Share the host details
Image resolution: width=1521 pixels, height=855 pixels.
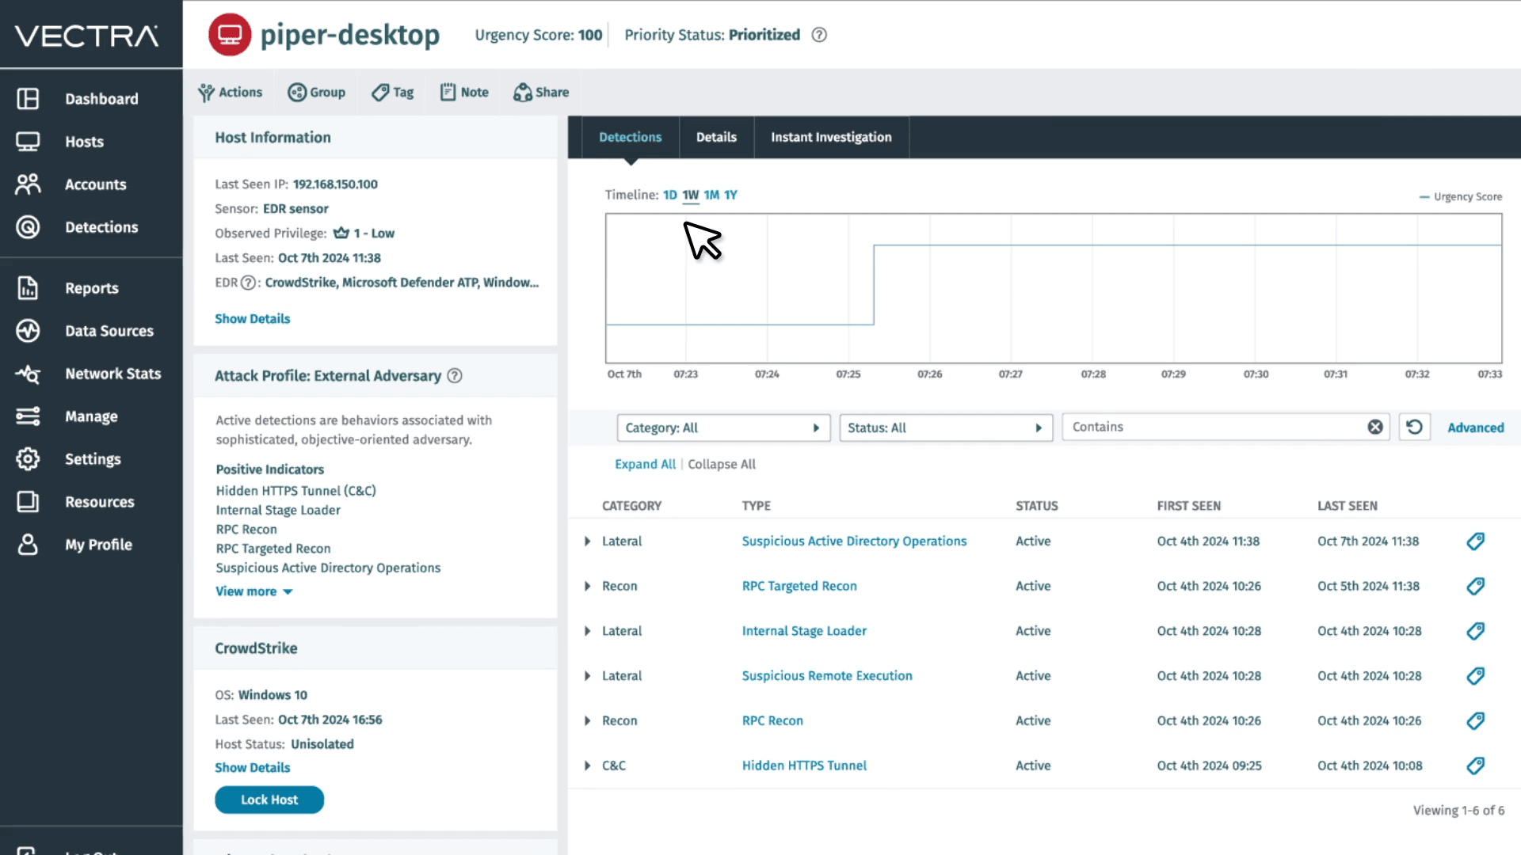tap(541, 92)
